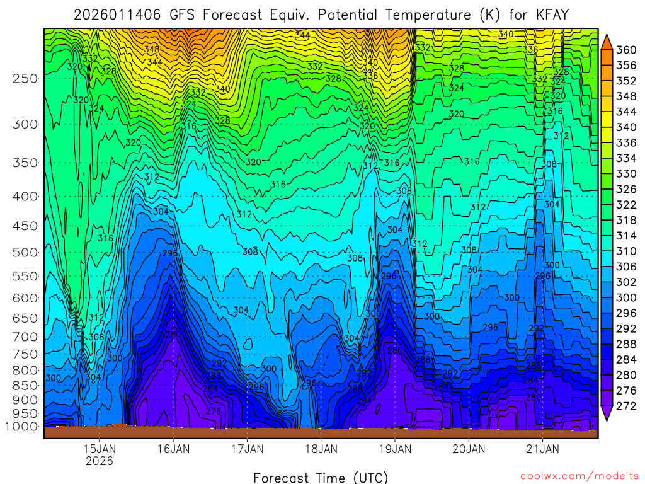645x484 pixels.
Task: Click the orange arrow atop the color bar
Action: [x=607, y=42]
